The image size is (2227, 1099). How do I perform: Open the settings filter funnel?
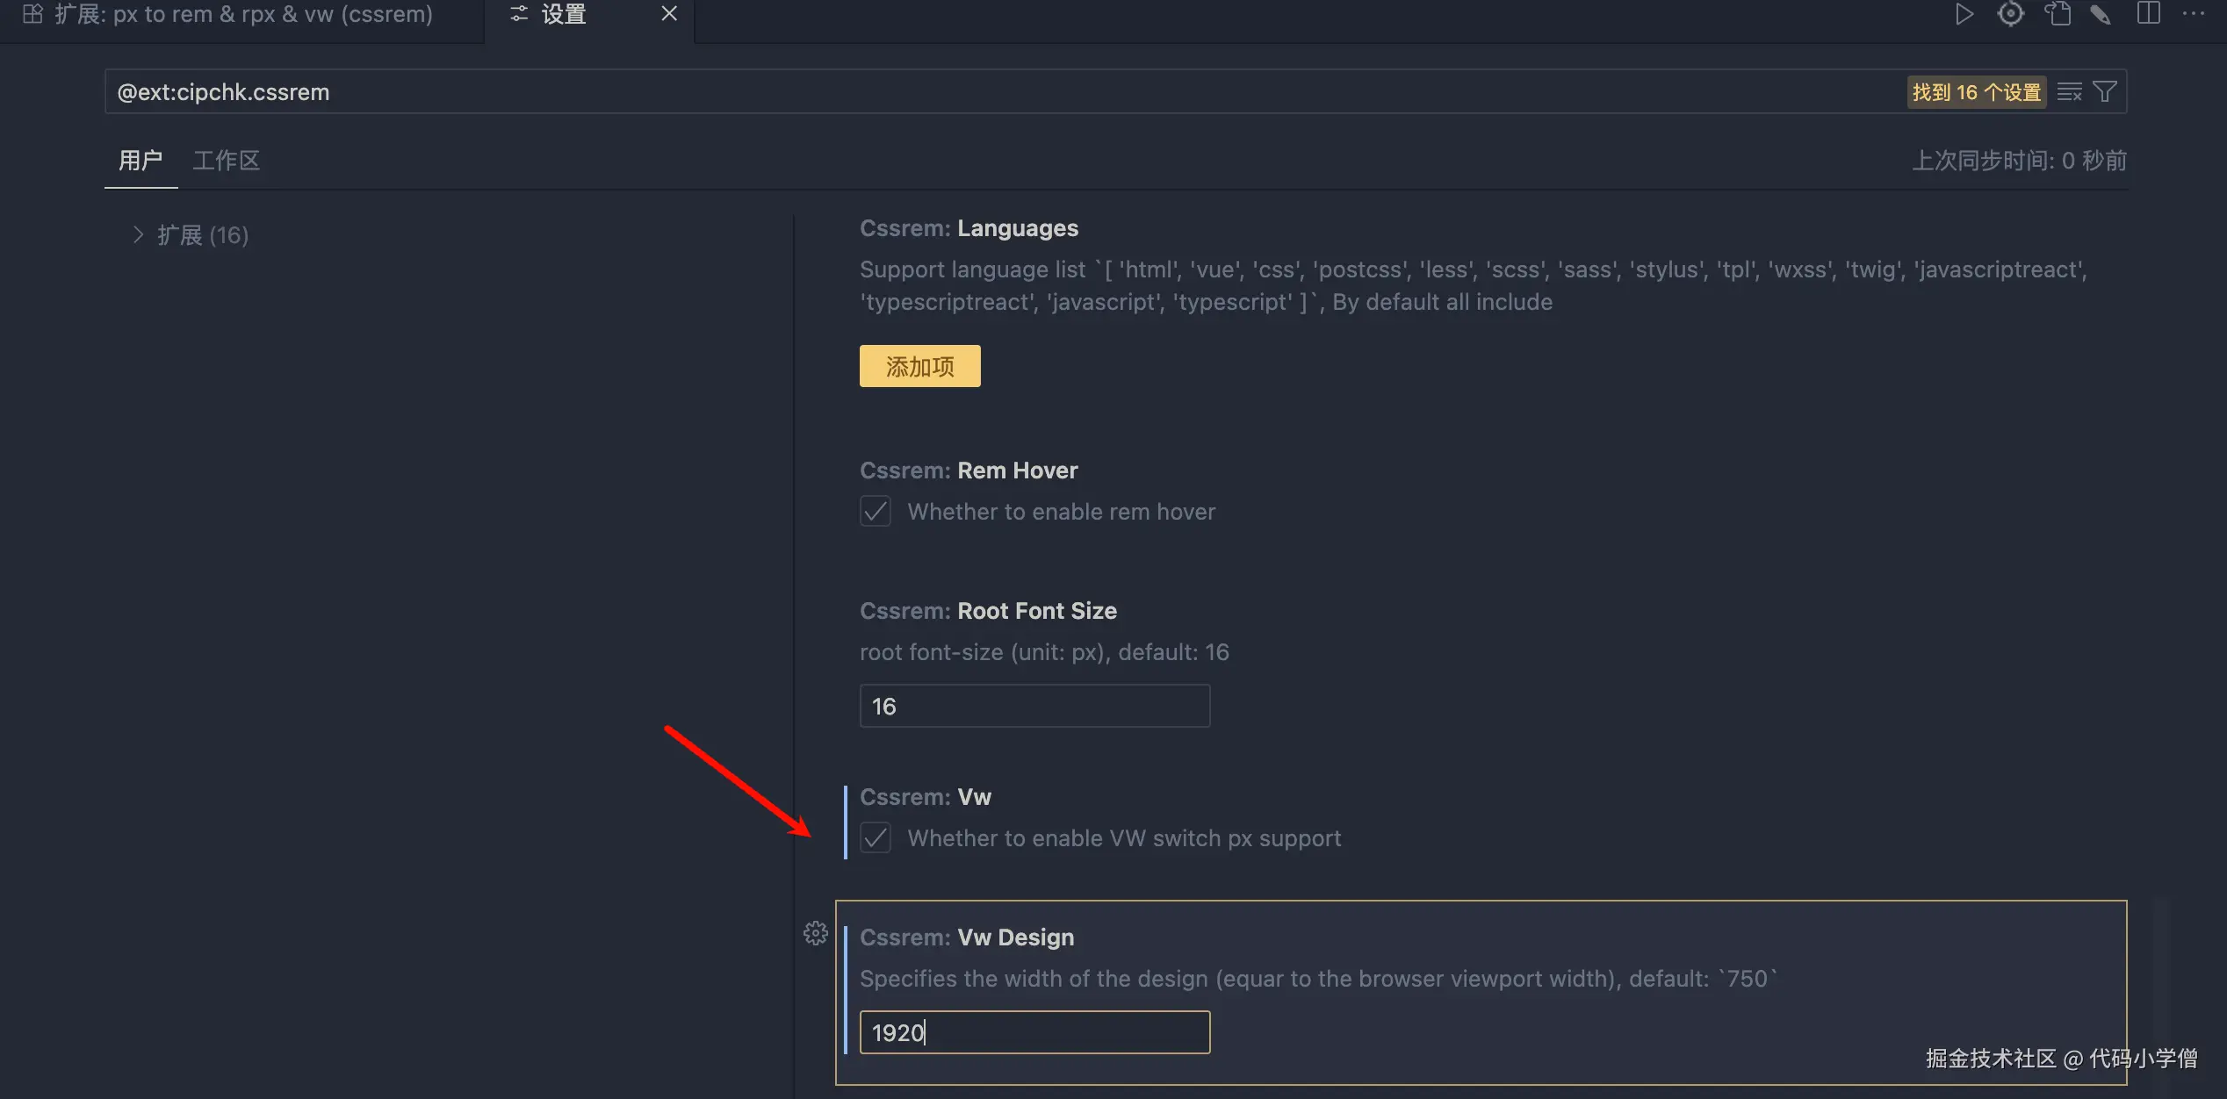[x=2105, y=92]
